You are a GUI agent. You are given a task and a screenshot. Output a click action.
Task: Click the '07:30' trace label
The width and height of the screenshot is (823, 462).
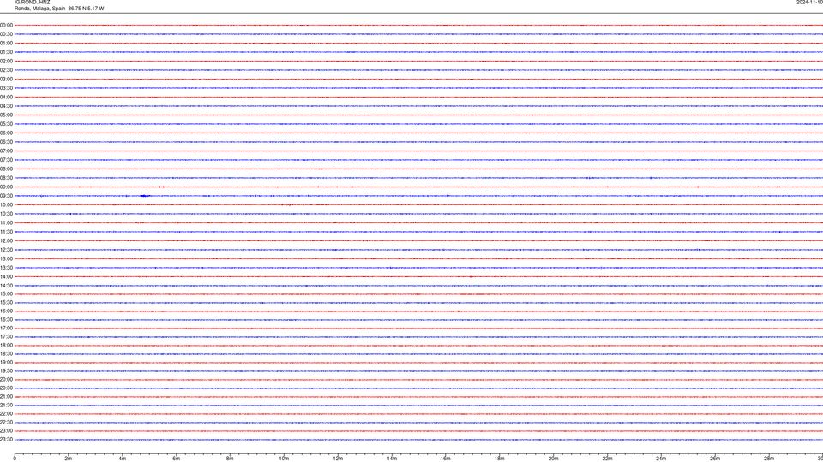[6, 160]
